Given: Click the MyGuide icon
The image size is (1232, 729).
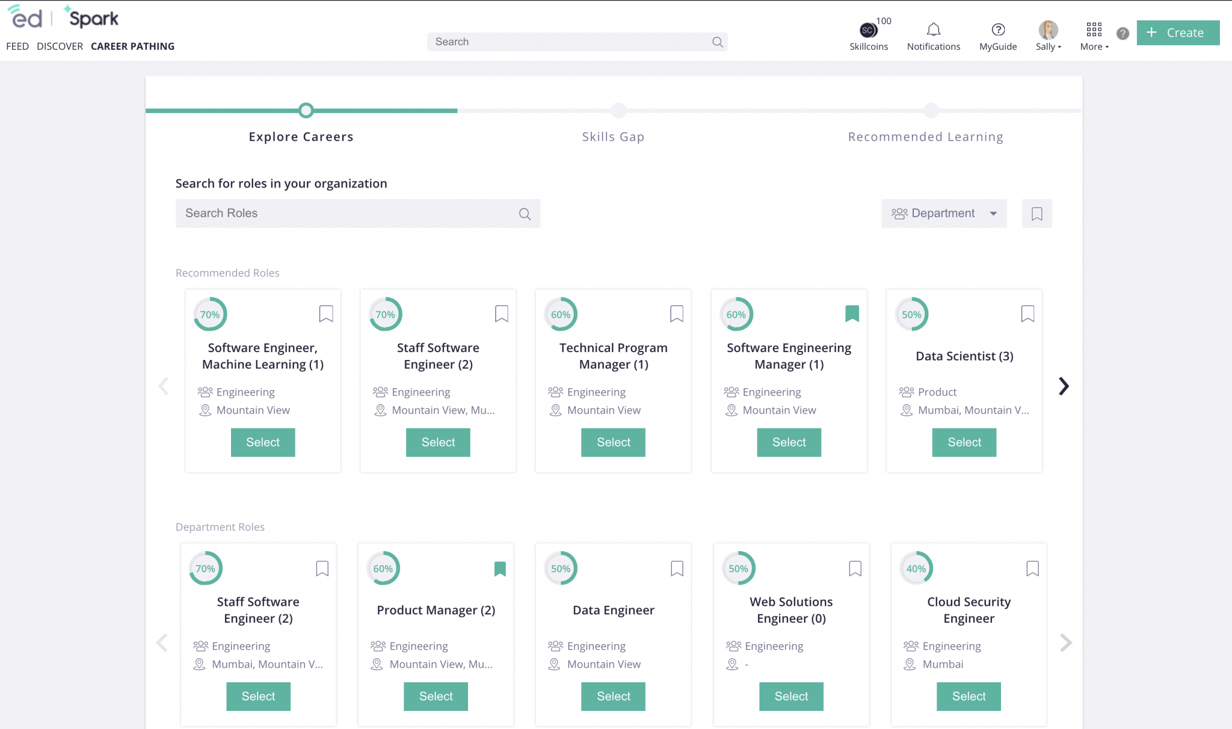Looking at the screenshot, I should tap(997, 29).
